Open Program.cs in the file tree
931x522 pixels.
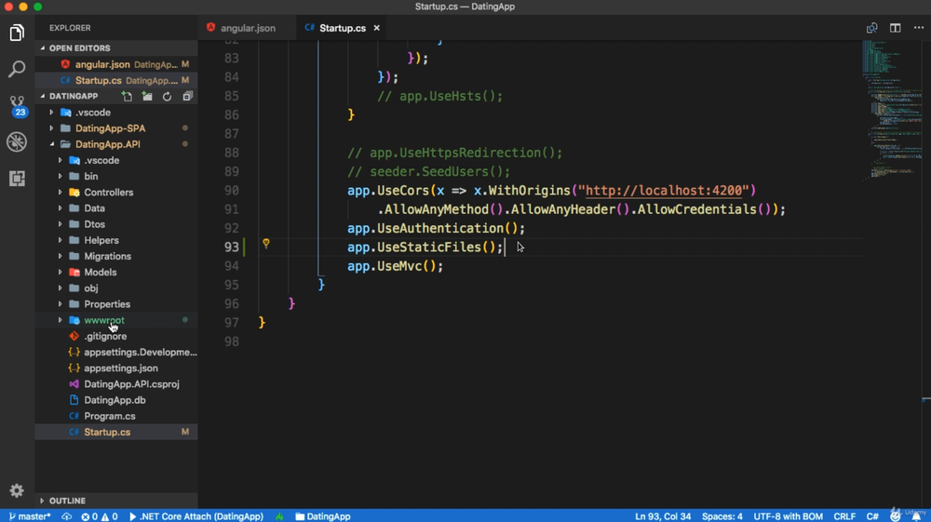[x=110, y=417]
